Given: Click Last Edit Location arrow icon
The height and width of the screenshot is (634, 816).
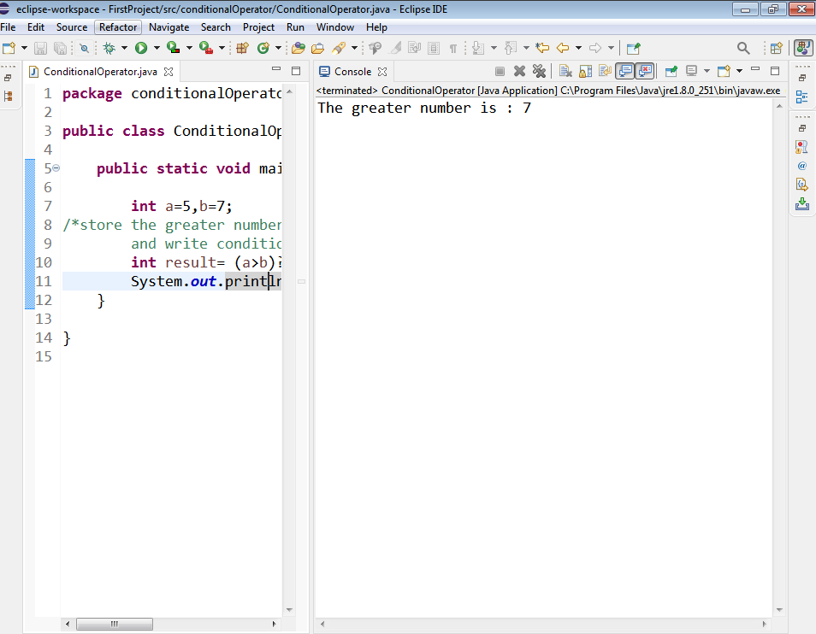Looking at the screenshot, I should point(542,49).
